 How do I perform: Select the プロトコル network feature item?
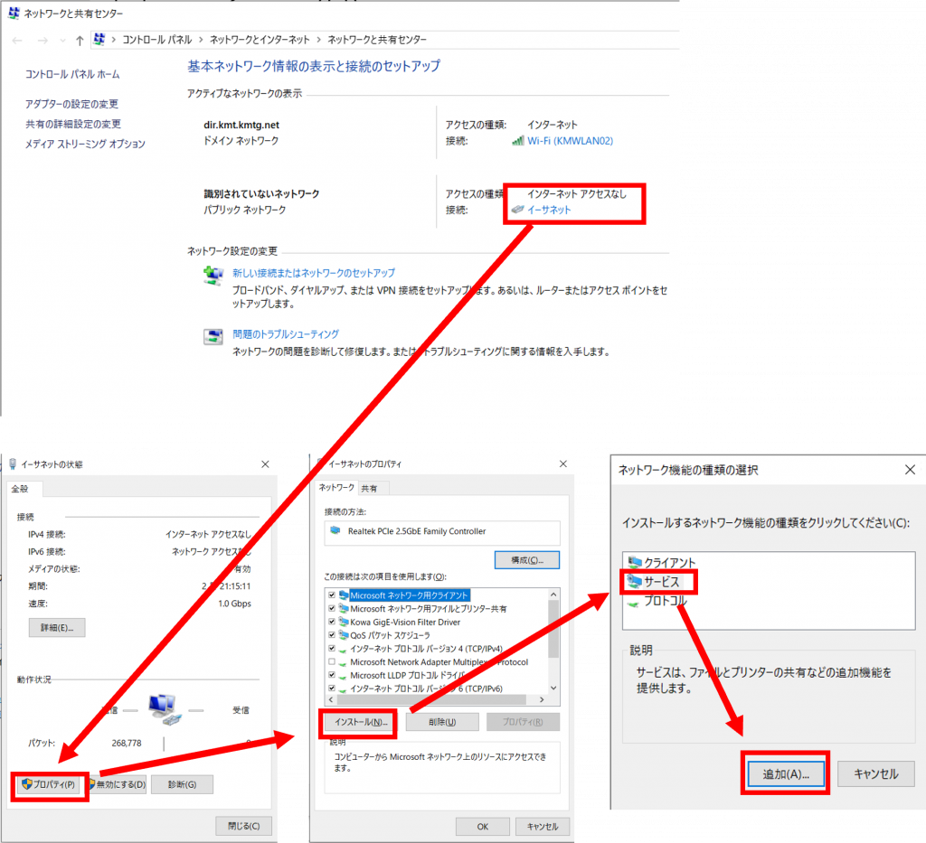665,601
